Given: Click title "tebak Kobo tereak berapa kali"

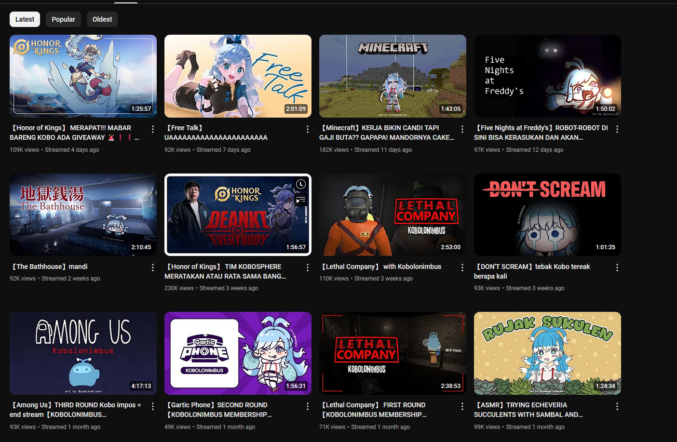Looking at the screenshot, I should (532, 271).
